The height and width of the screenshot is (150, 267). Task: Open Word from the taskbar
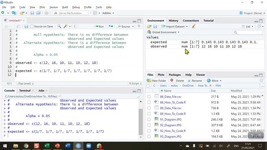pyautogui.click(x=68, y=146)
